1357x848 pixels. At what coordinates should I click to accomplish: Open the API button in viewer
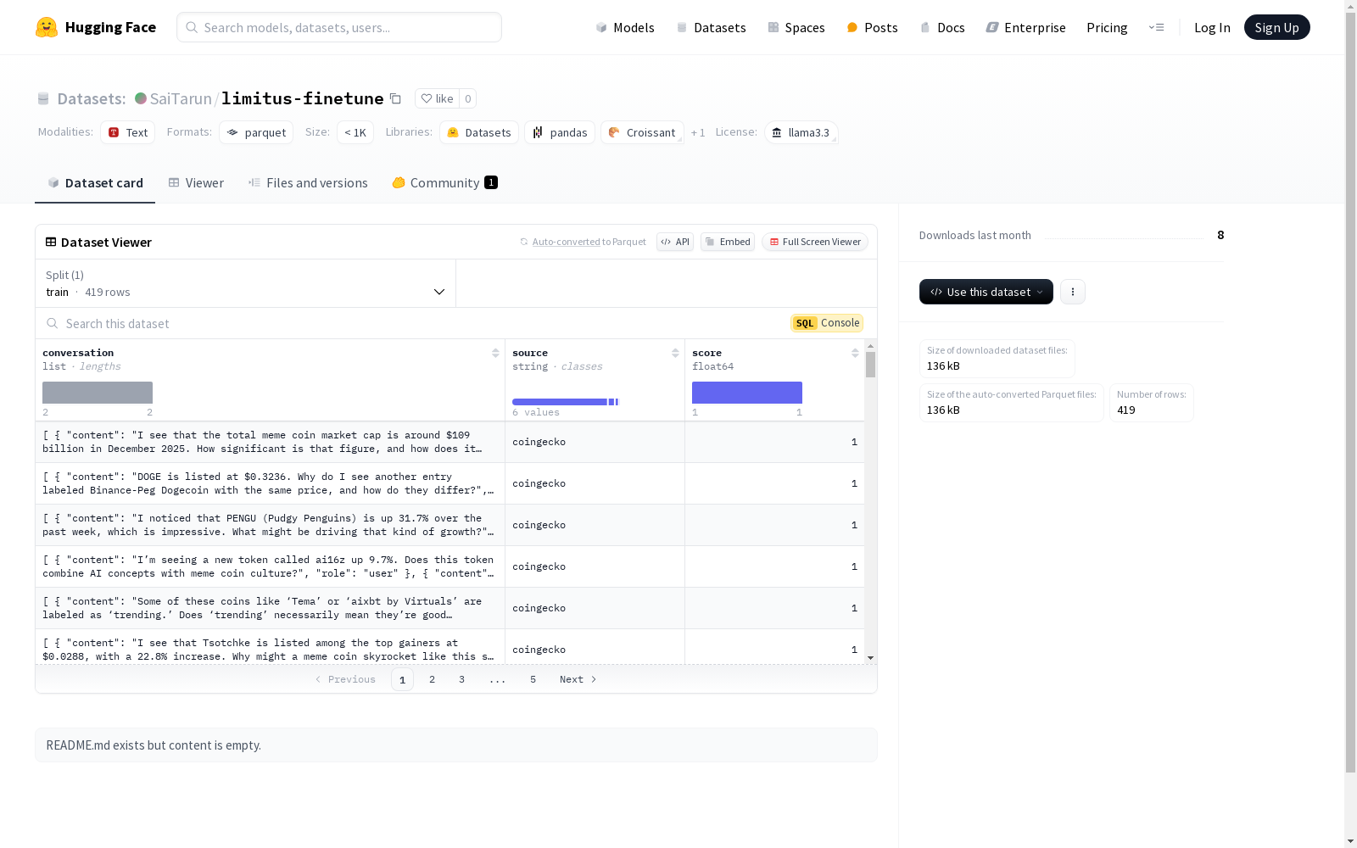click(x=675, y=242)
